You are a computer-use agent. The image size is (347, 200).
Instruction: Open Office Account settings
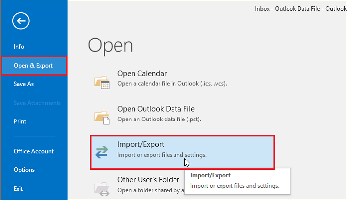pyautogui.click(x=34, y=151)
